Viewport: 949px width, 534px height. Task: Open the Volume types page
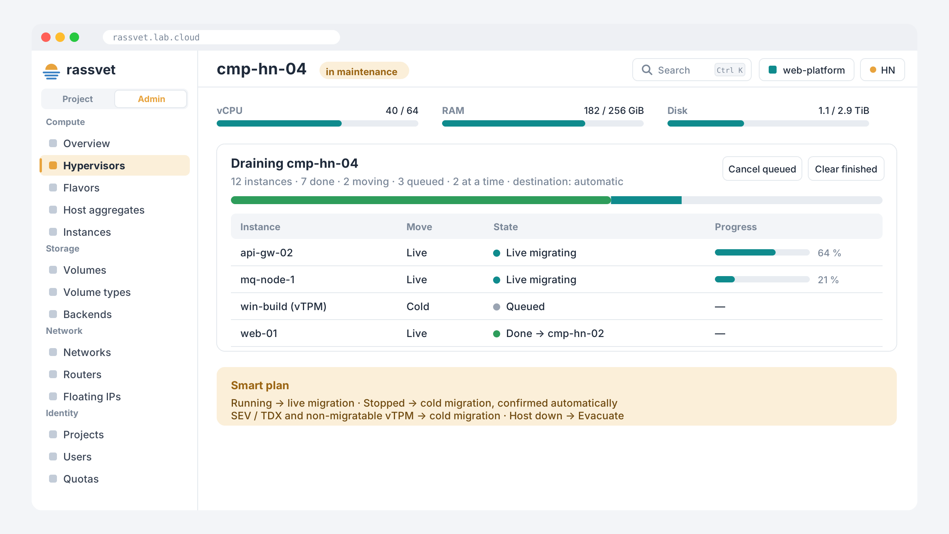click(115, 292)
